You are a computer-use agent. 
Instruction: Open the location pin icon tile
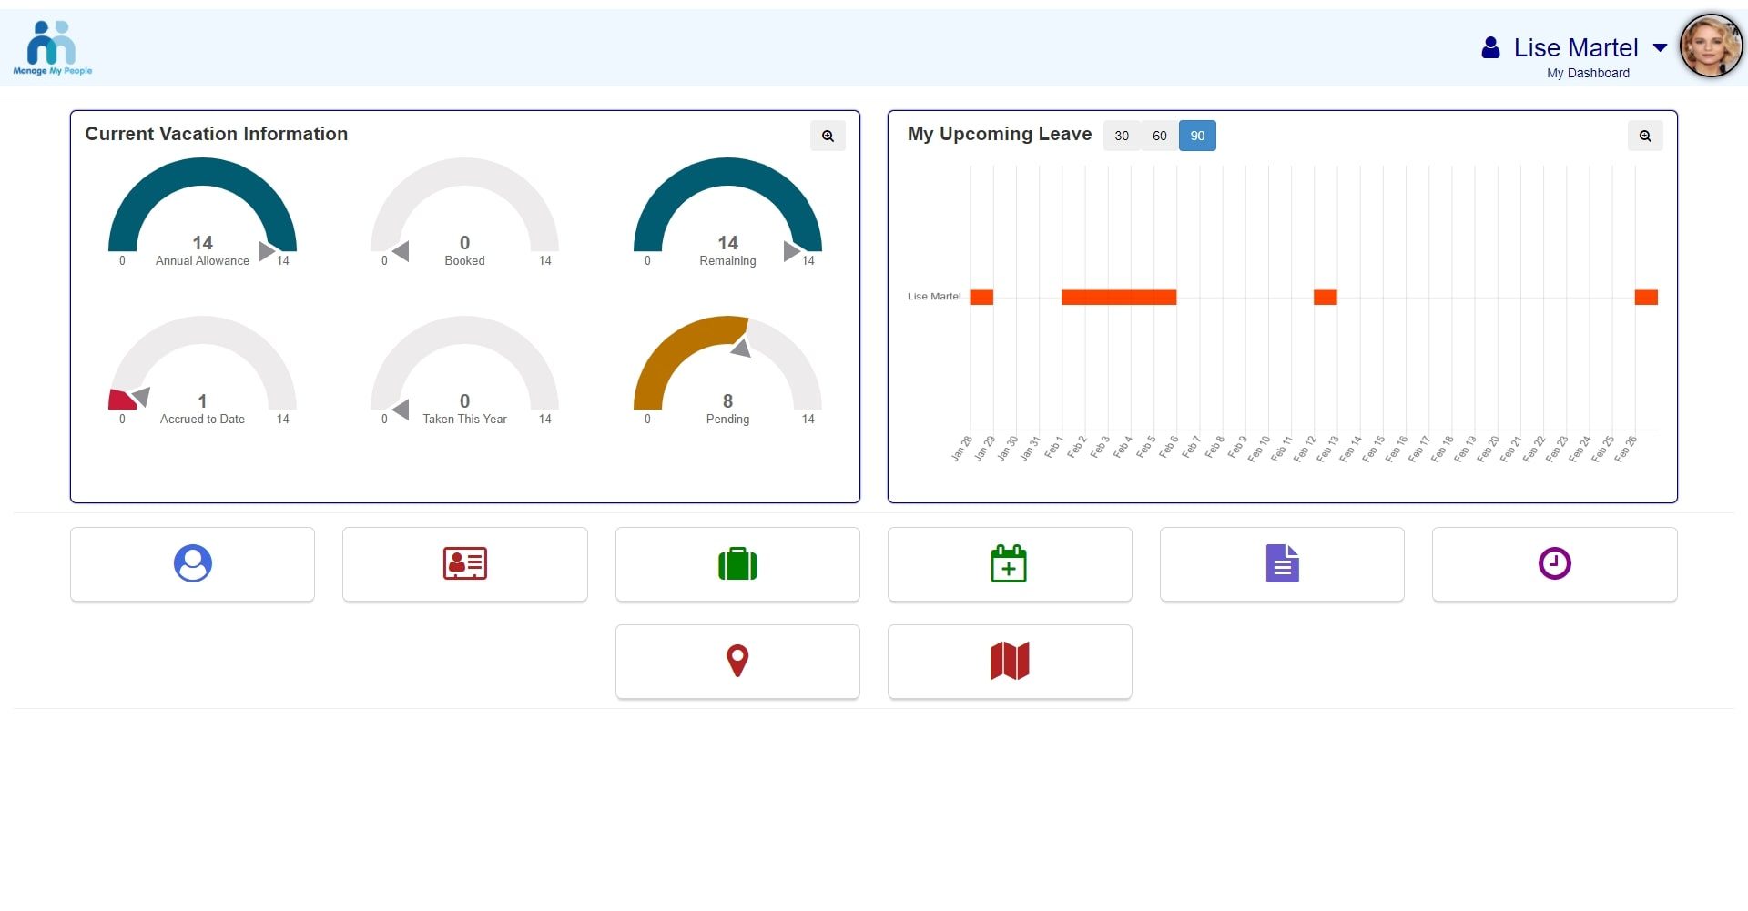pos(737,661)
